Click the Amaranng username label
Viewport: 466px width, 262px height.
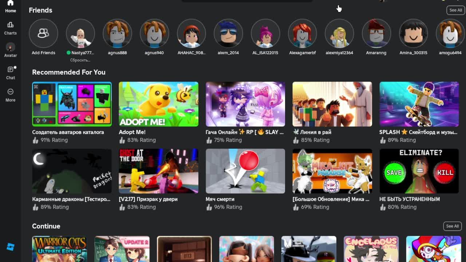click(376, 53)
